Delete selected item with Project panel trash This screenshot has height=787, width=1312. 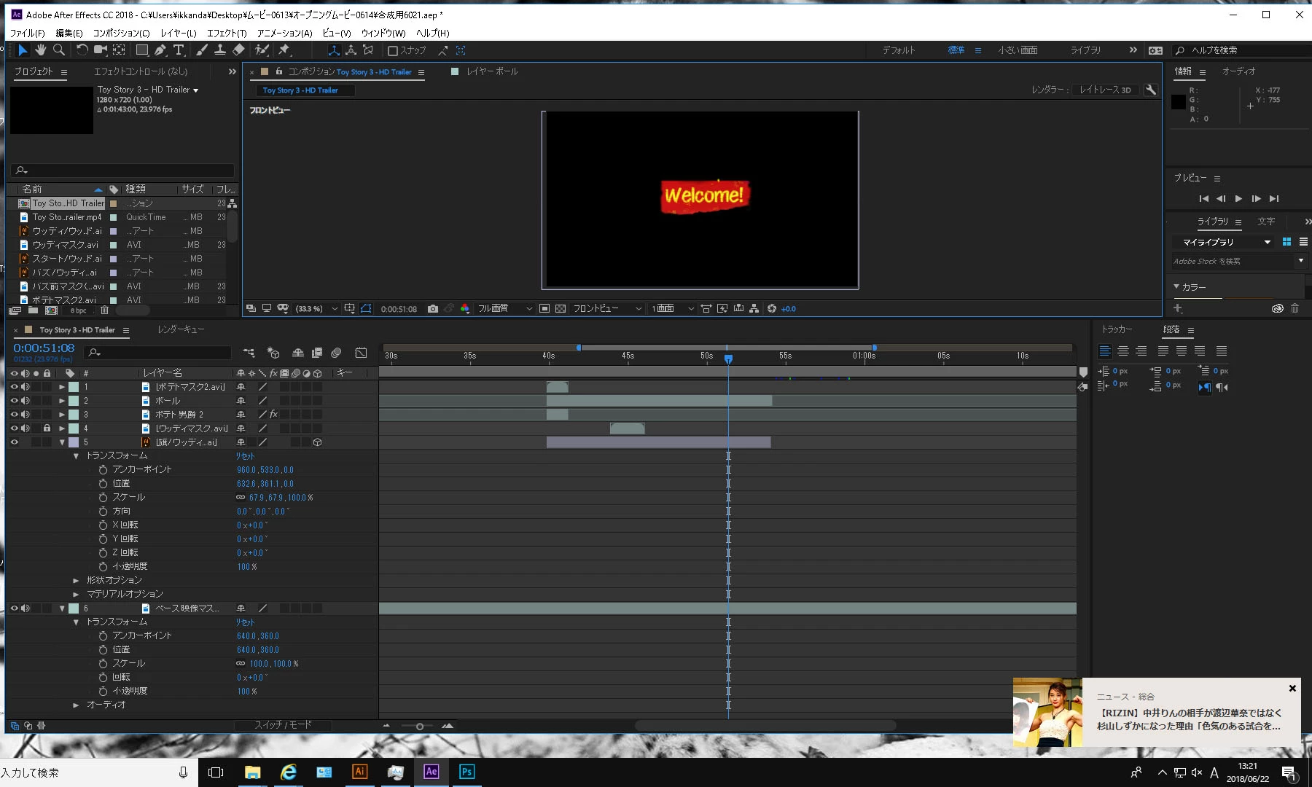click(x=104, y=310)
